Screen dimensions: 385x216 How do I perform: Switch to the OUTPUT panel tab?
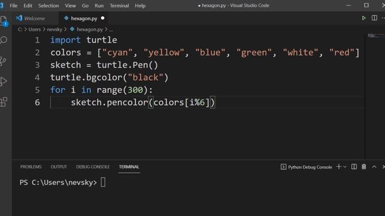click(59, 167)
